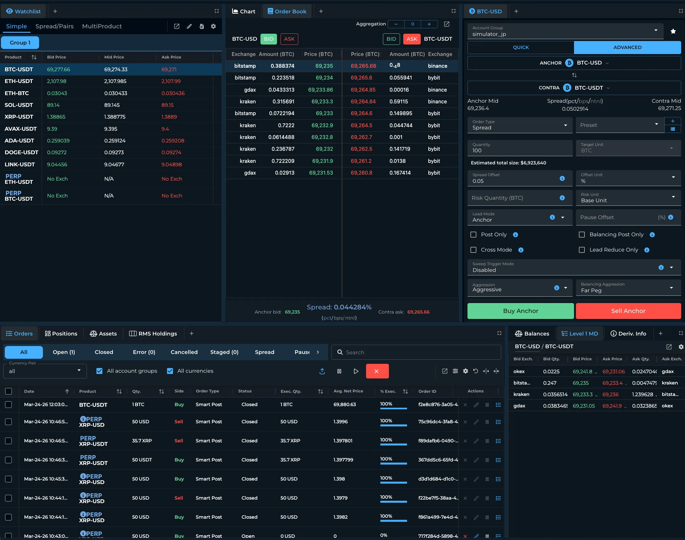Add new tab next to Watchlist
The image size is (685, 540).
pyautogui.click(x=55, y=11)
